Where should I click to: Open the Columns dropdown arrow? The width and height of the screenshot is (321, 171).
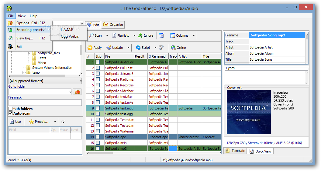coord(194,35)
